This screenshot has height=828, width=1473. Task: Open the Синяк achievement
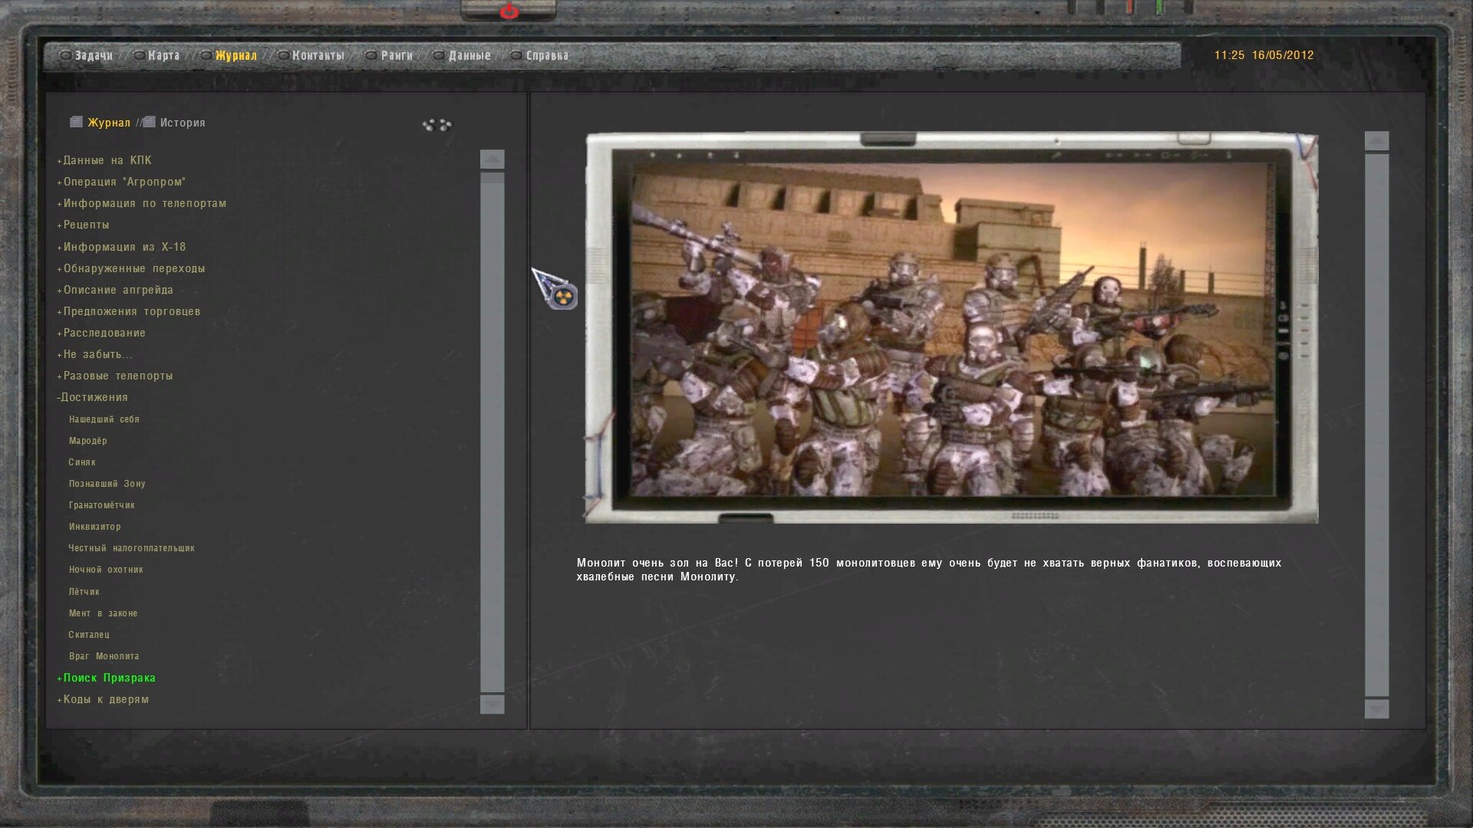pos(82,462)
